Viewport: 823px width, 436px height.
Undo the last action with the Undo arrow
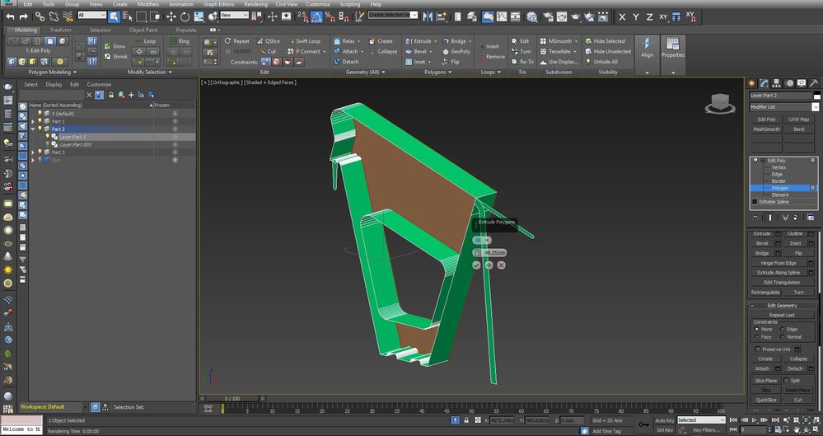click(x=11, y=16)
